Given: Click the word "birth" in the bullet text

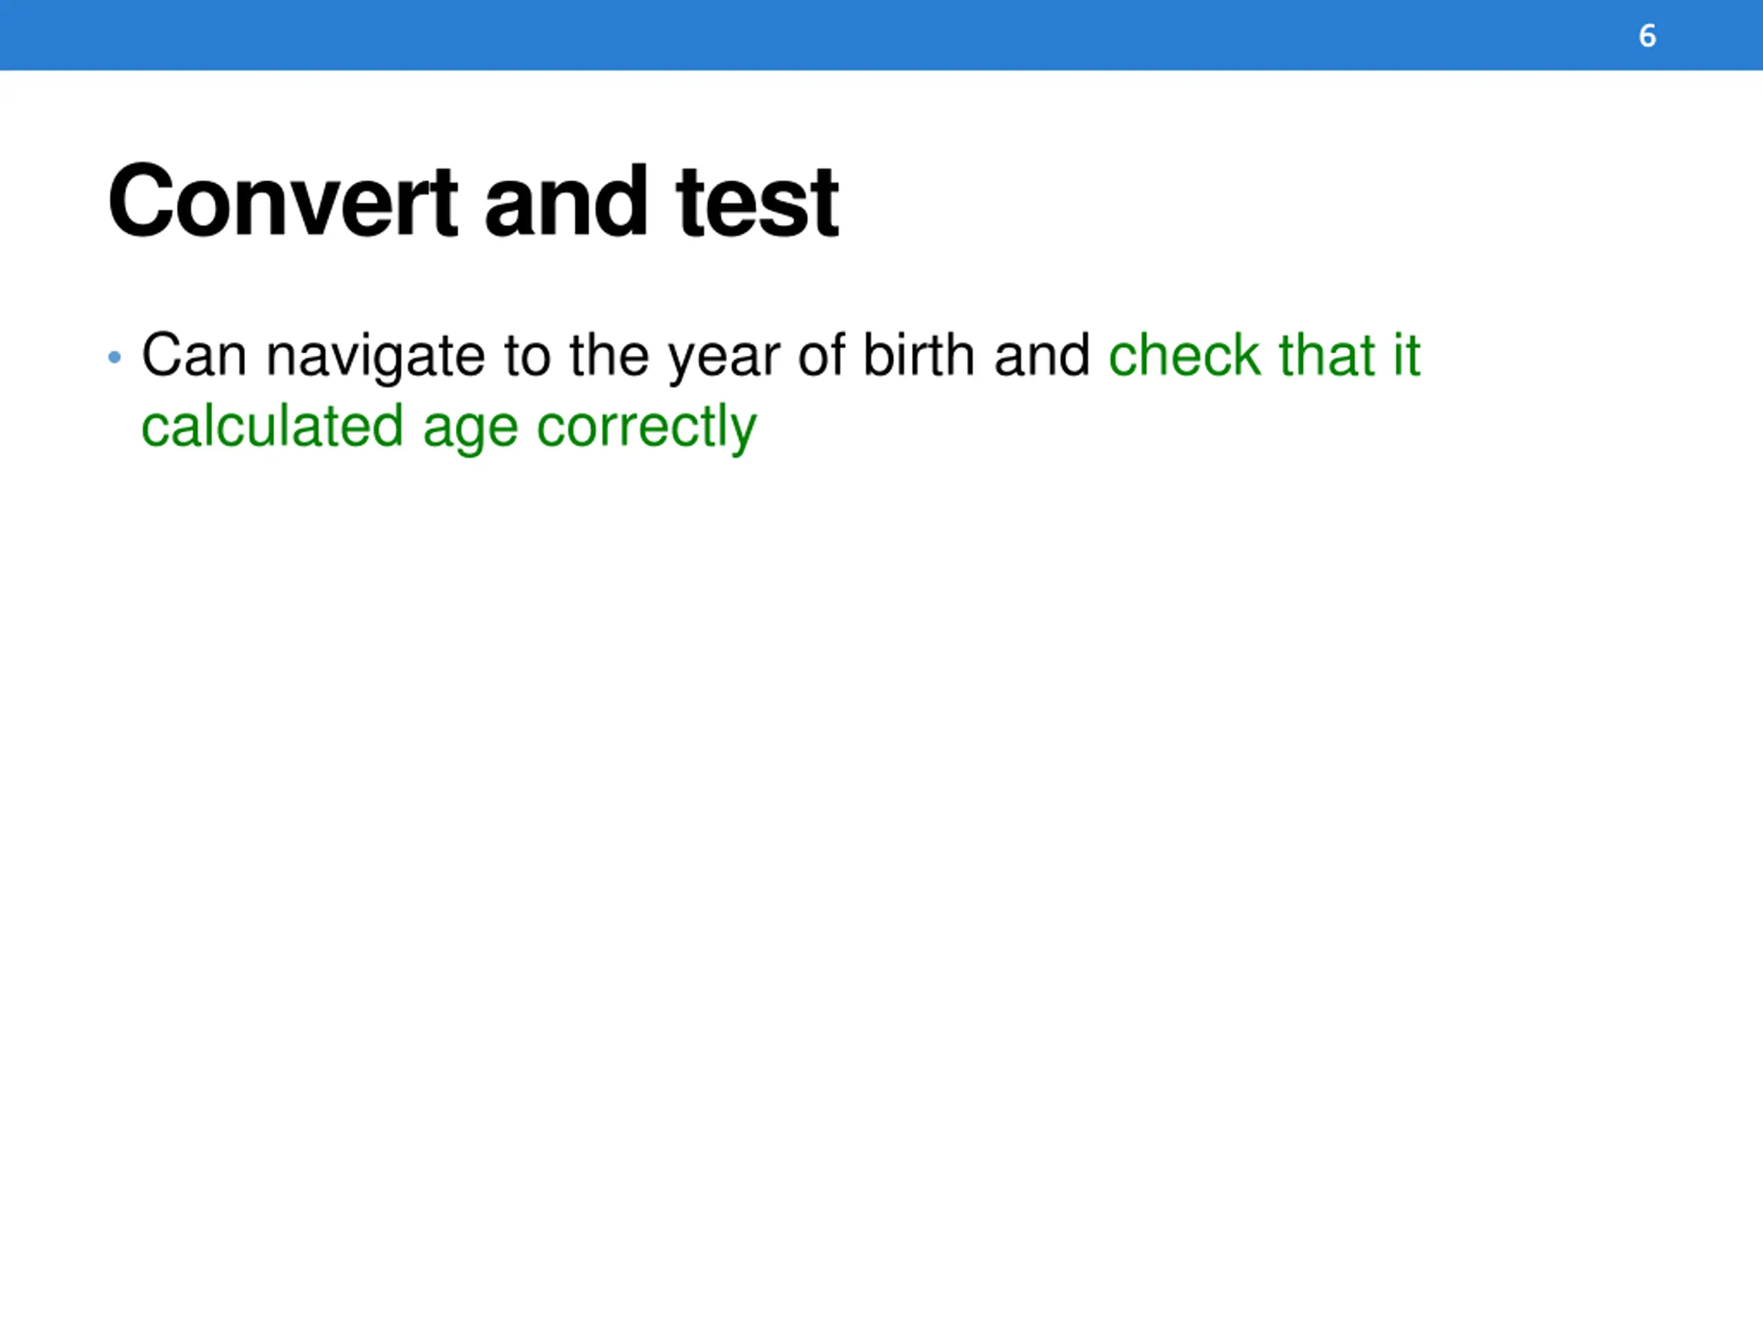Looking at the screenshot, I should pos(918,354).
